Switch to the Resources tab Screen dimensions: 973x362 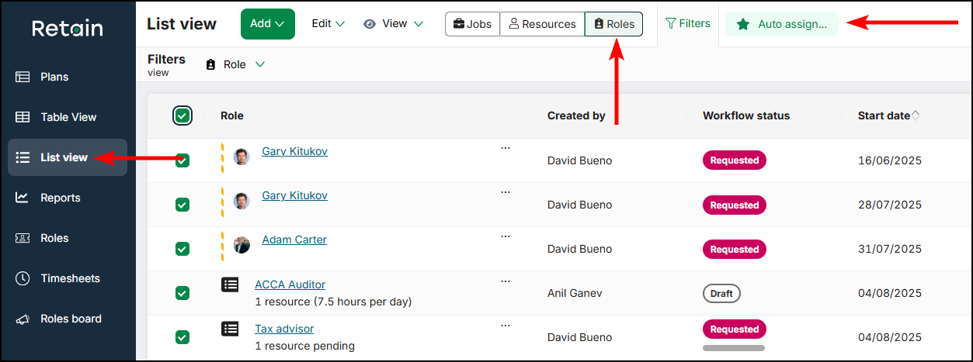[x=542, y=24]
